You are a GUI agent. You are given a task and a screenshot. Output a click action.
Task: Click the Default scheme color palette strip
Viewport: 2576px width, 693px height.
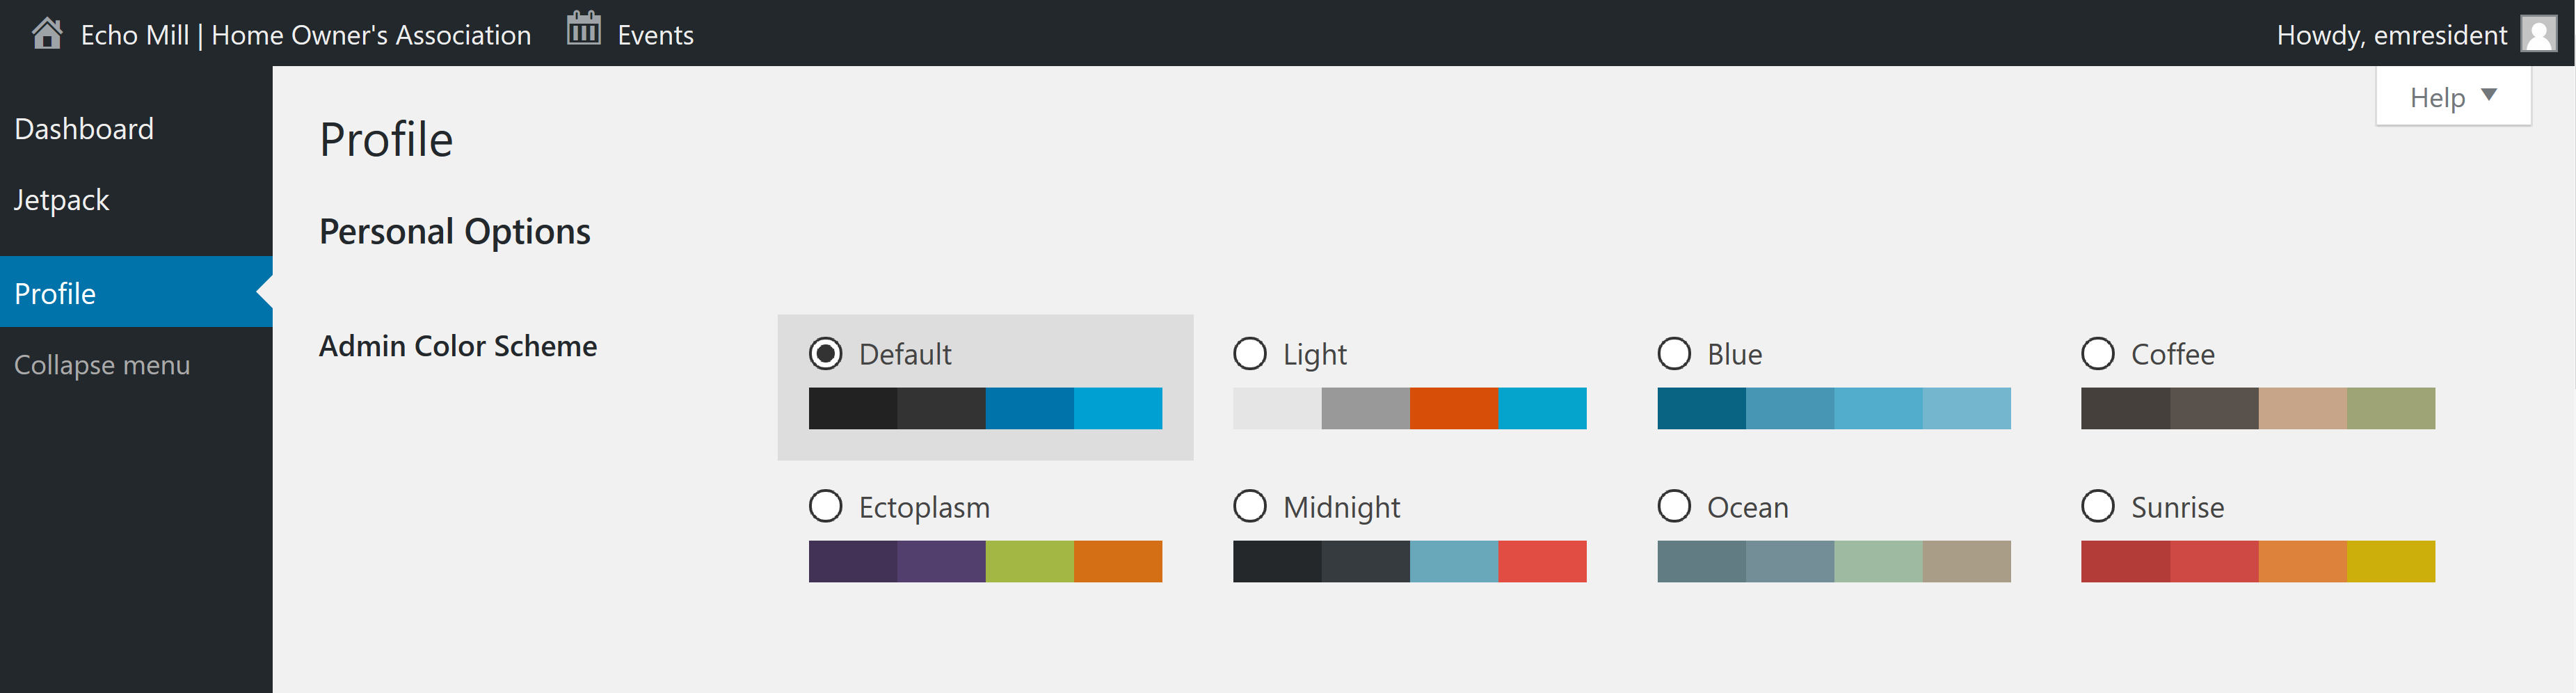click(x=985, y=408)
